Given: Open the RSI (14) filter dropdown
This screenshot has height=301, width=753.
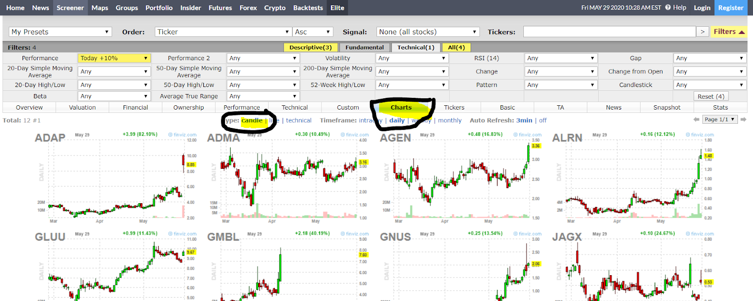Looking at the screenshot, I should (x=561, y=58).
